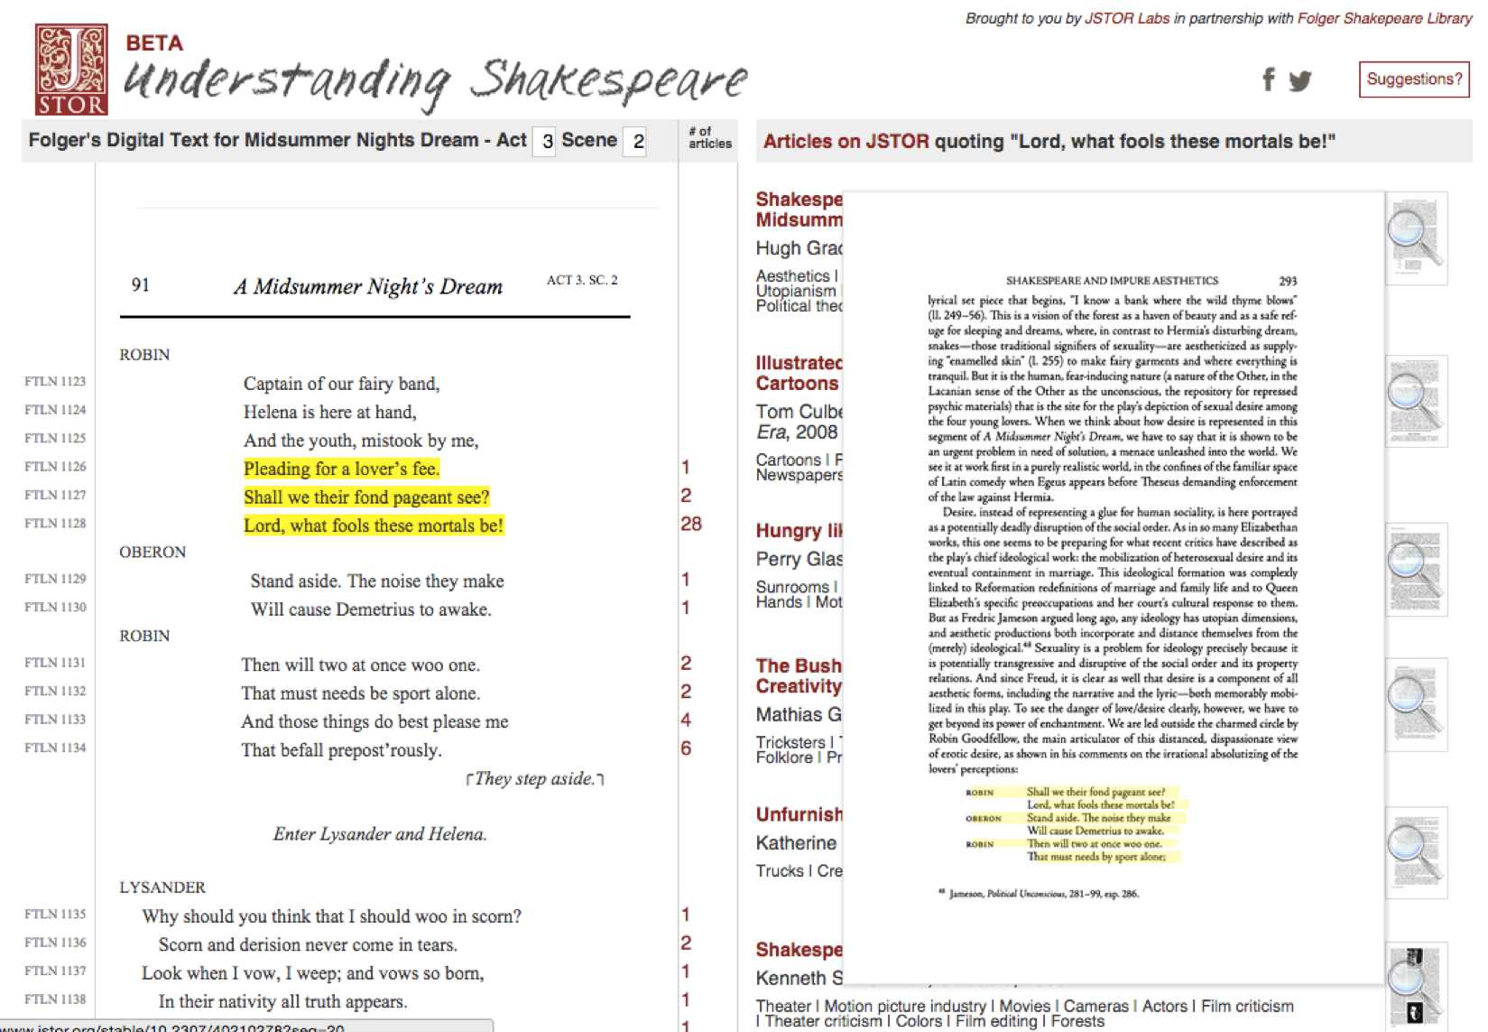This screenshot has height=1032, width=1488.
Task: Select line 'Why should you think that I should woo in scorn?'
Action: click(331, 916)
